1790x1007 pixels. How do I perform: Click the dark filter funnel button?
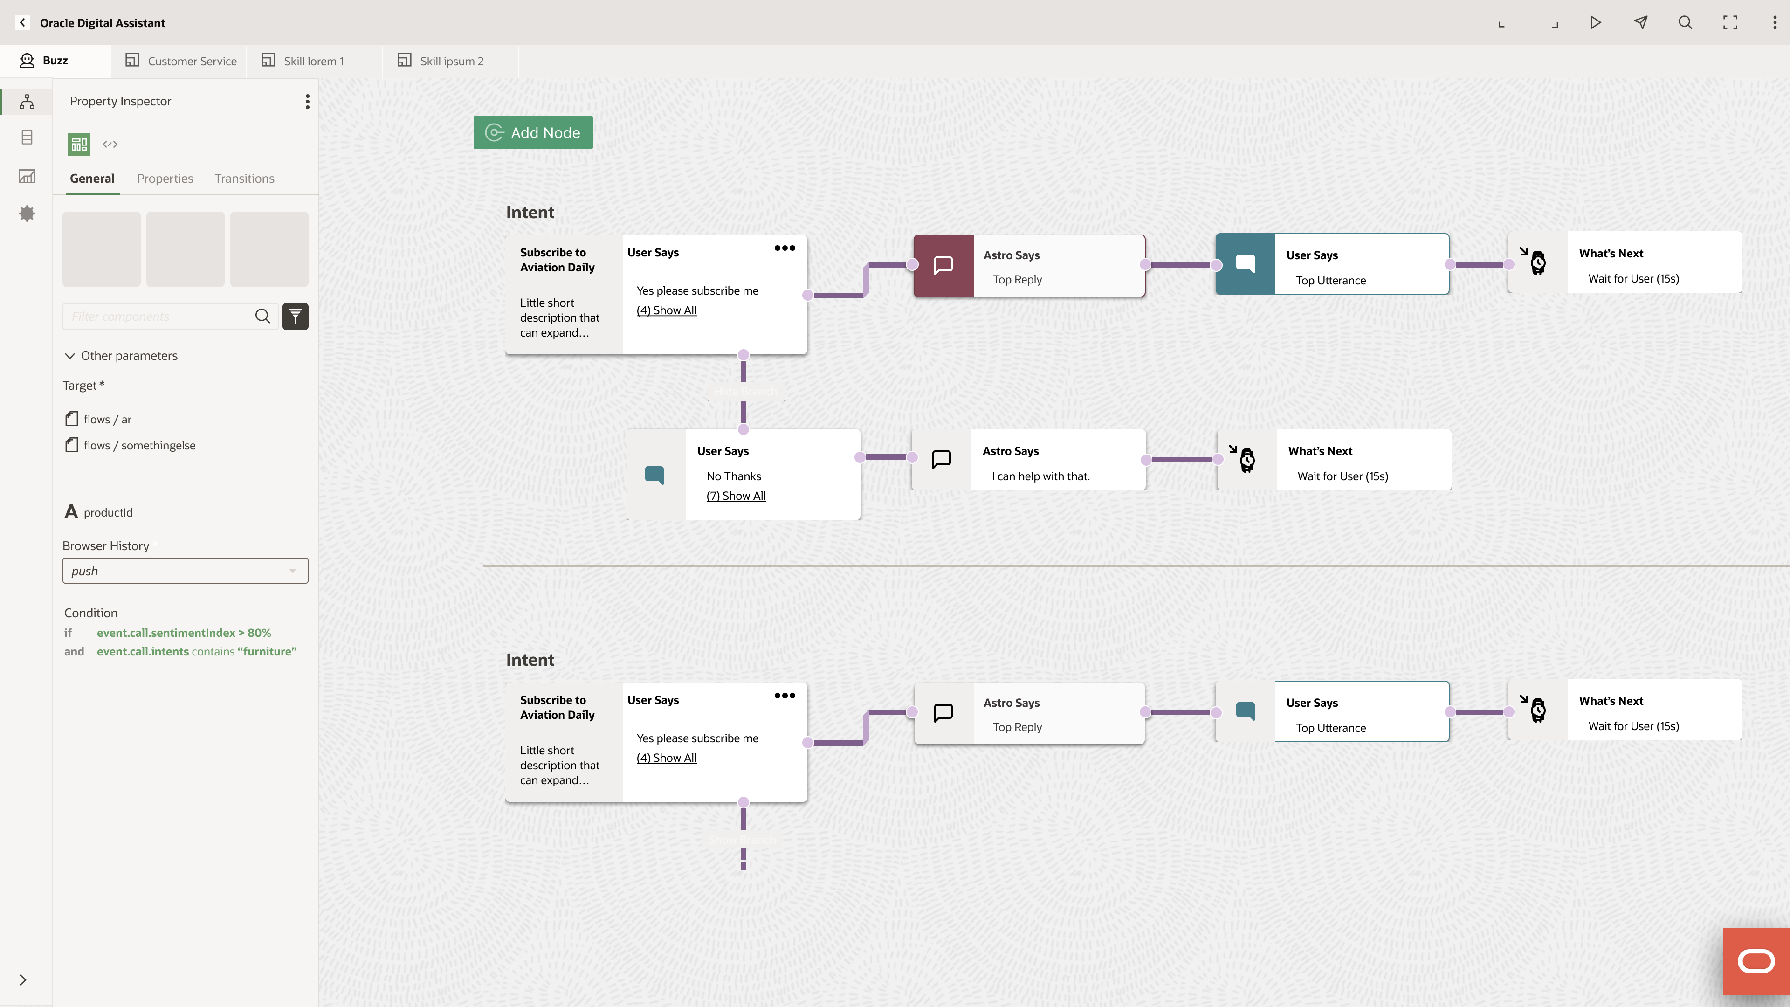click(296, 316)
